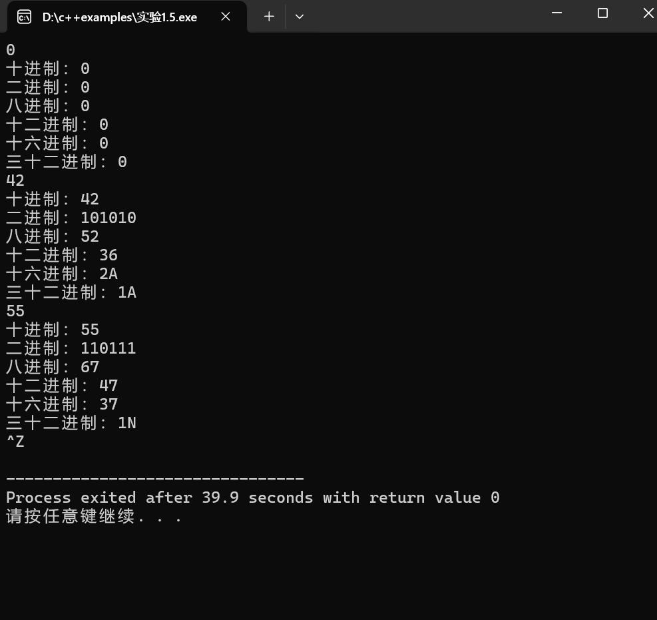
Task: Click the '十进制: 0' output line
Action: click(x=48, y=69)
